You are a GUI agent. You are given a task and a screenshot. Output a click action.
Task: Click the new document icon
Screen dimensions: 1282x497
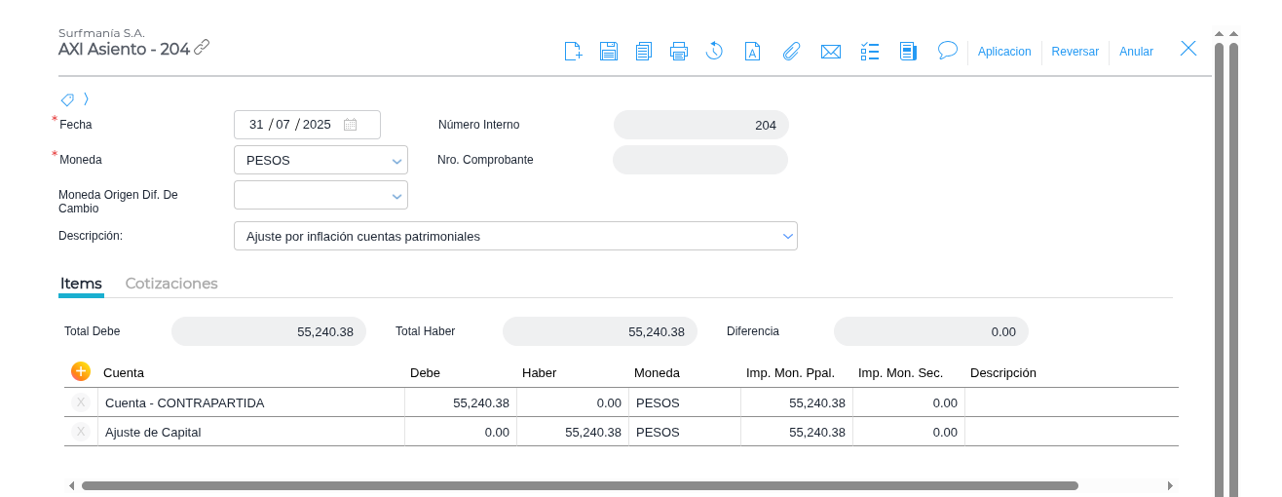[573, 52]
